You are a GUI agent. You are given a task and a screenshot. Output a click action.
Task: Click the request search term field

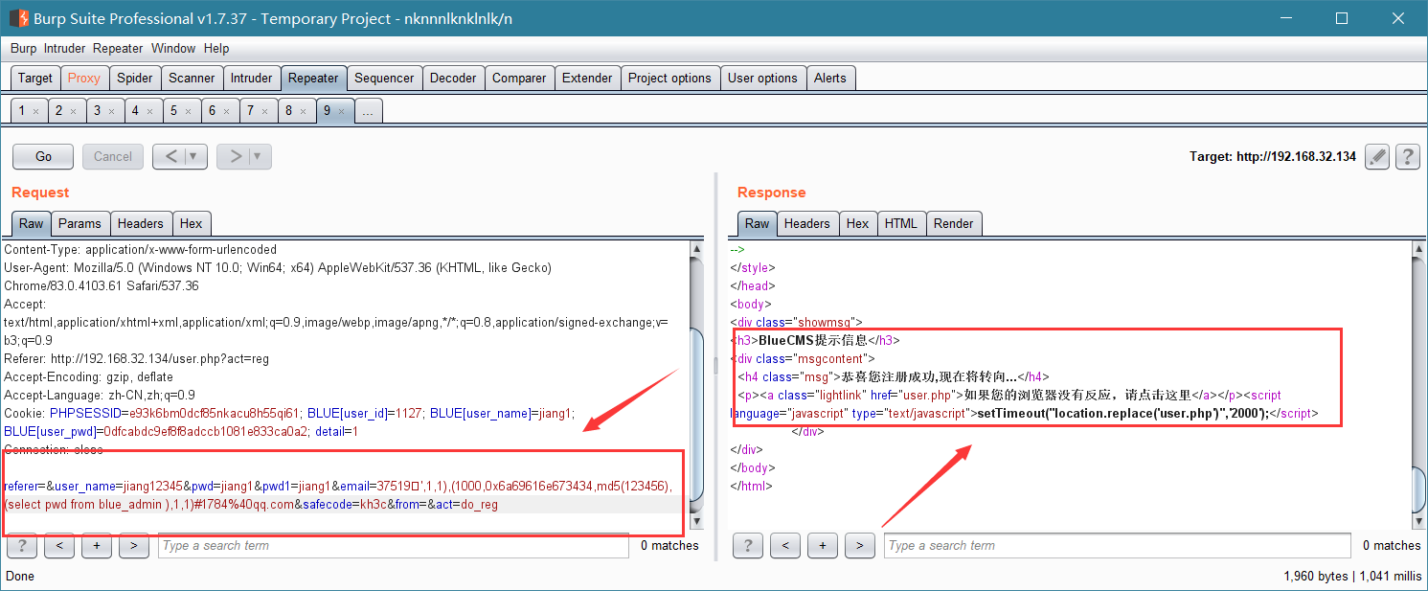point(394,546)
